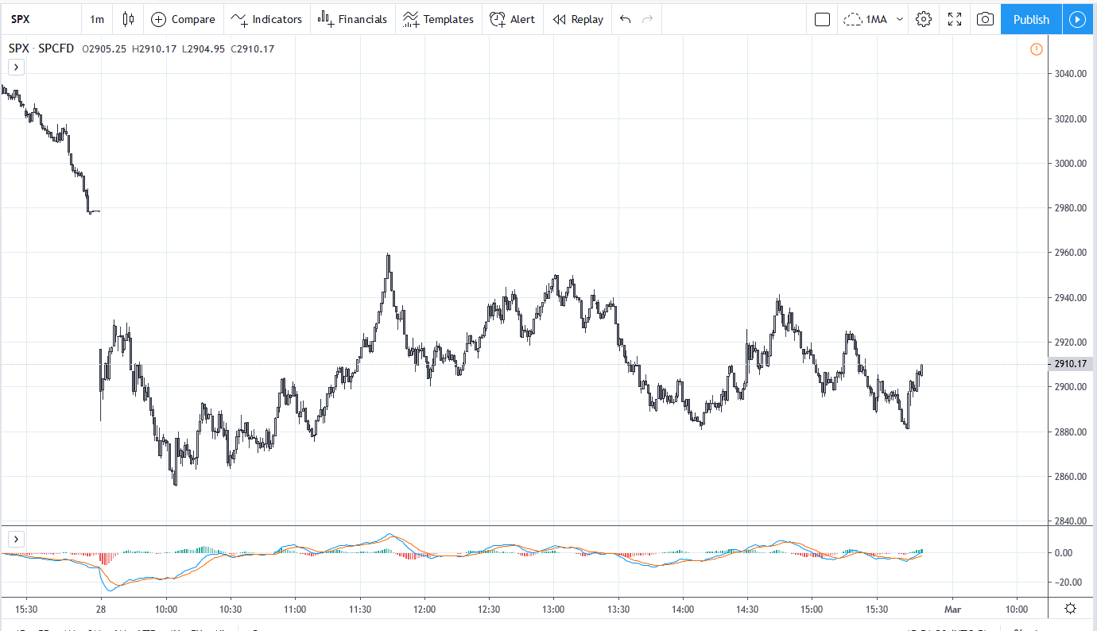Click the 3040.00 price axis label
Image resolution: width=1097 pixels, height=631 pixels.
[1071, 74]
